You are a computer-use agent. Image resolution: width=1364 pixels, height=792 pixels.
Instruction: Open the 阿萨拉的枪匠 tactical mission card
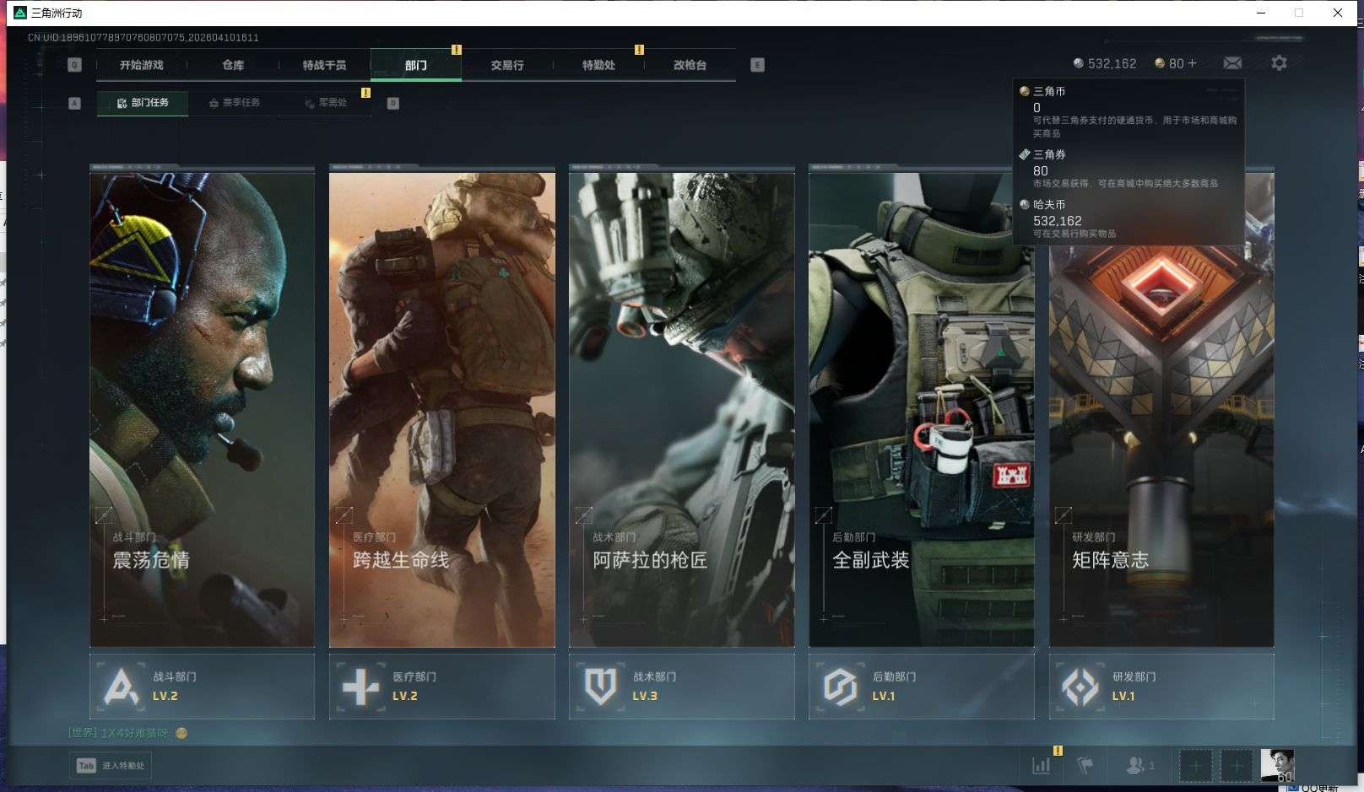click(x=682, y=409)
